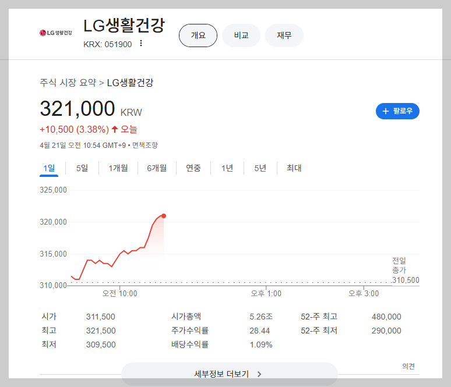Click the LG생활건강 company logo

tap(56, 33)
